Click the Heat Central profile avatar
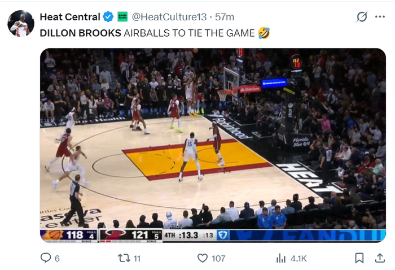 point(21,23)
